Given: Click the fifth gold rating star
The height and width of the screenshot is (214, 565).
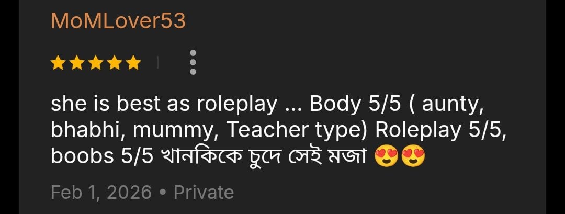Looking at the screenshot, I should point(134,63).
